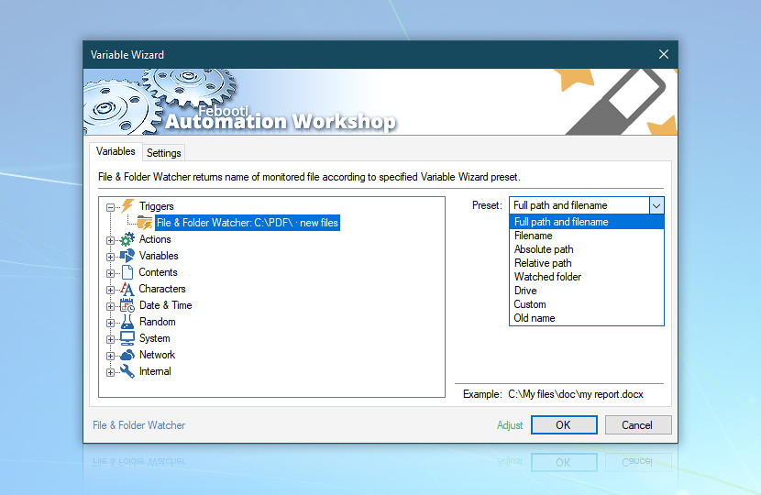Screen dimensions: 761x495
Task: Choose Relative path preset option
Action: coord(586,263)
